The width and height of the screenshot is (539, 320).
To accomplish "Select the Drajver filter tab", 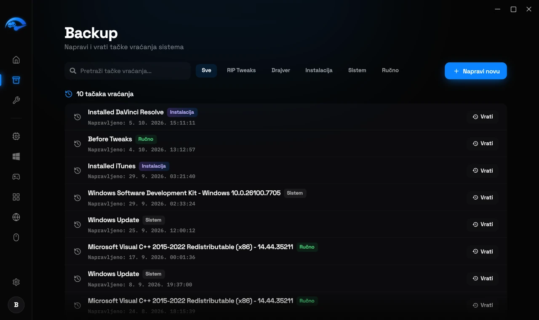I will point(281,70).
